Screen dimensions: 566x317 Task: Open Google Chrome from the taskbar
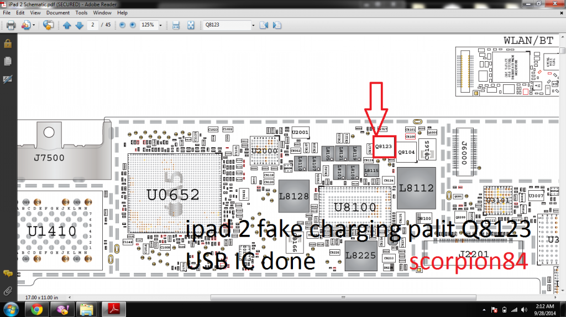click(x=37, y=308)
